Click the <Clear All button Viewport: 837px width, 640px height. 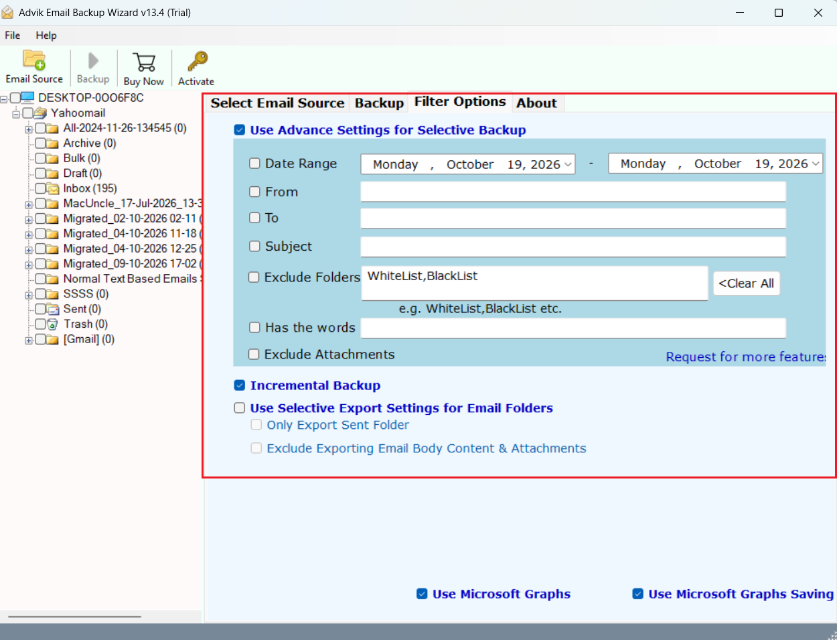click(x=746, y=283)
